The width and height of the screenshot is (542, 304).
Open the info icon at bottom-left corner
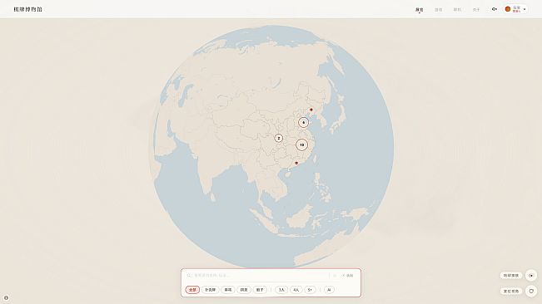click(x=6, y=298)
